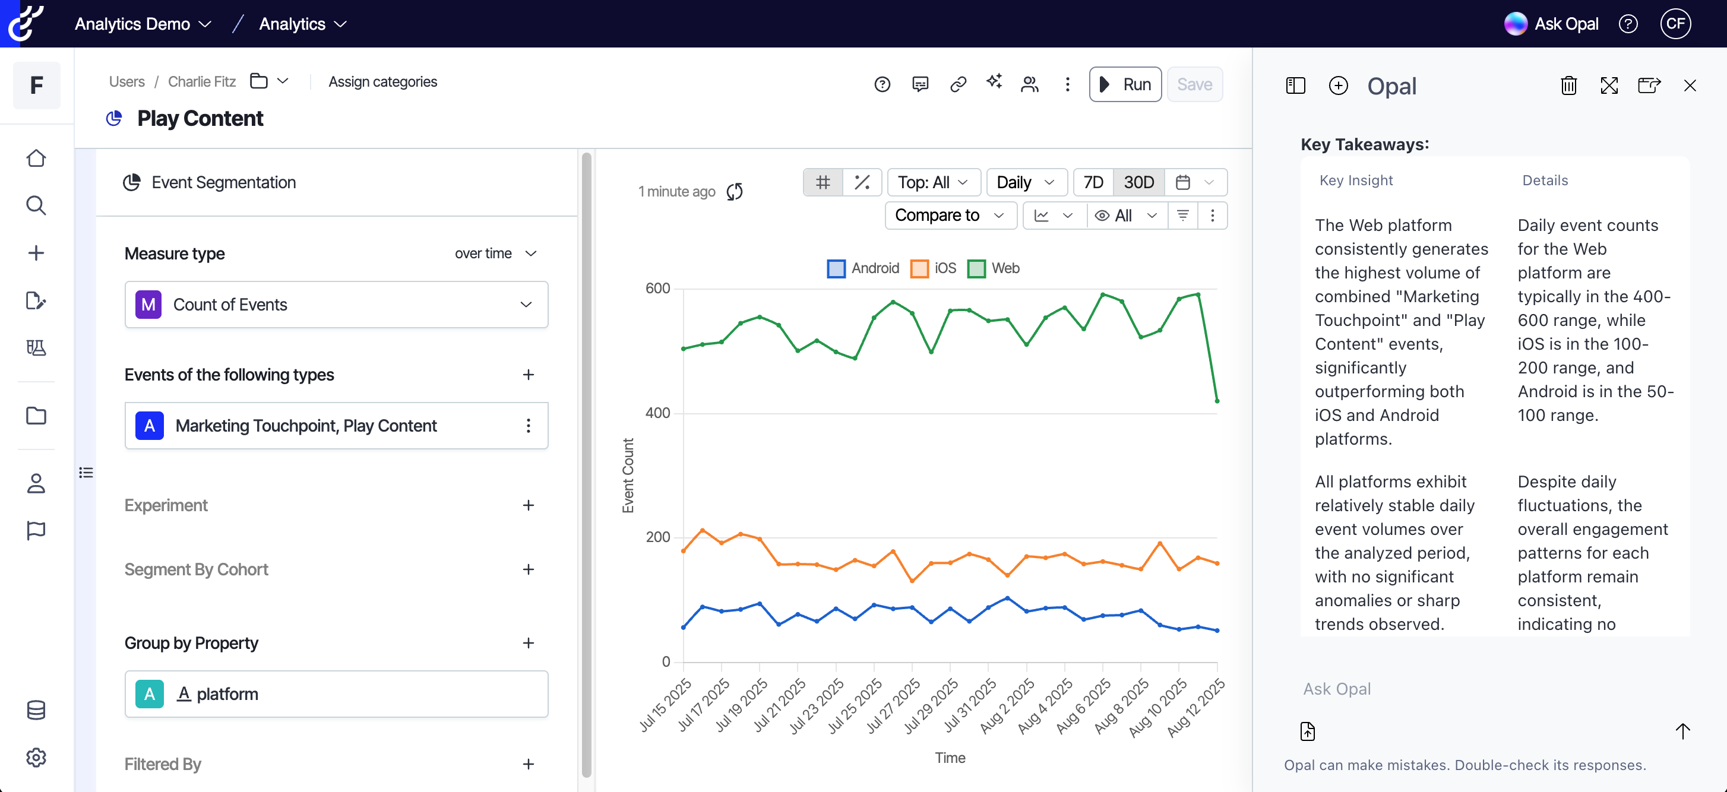
Task: Click the file upload icon in Opal
Action: 1307,730
